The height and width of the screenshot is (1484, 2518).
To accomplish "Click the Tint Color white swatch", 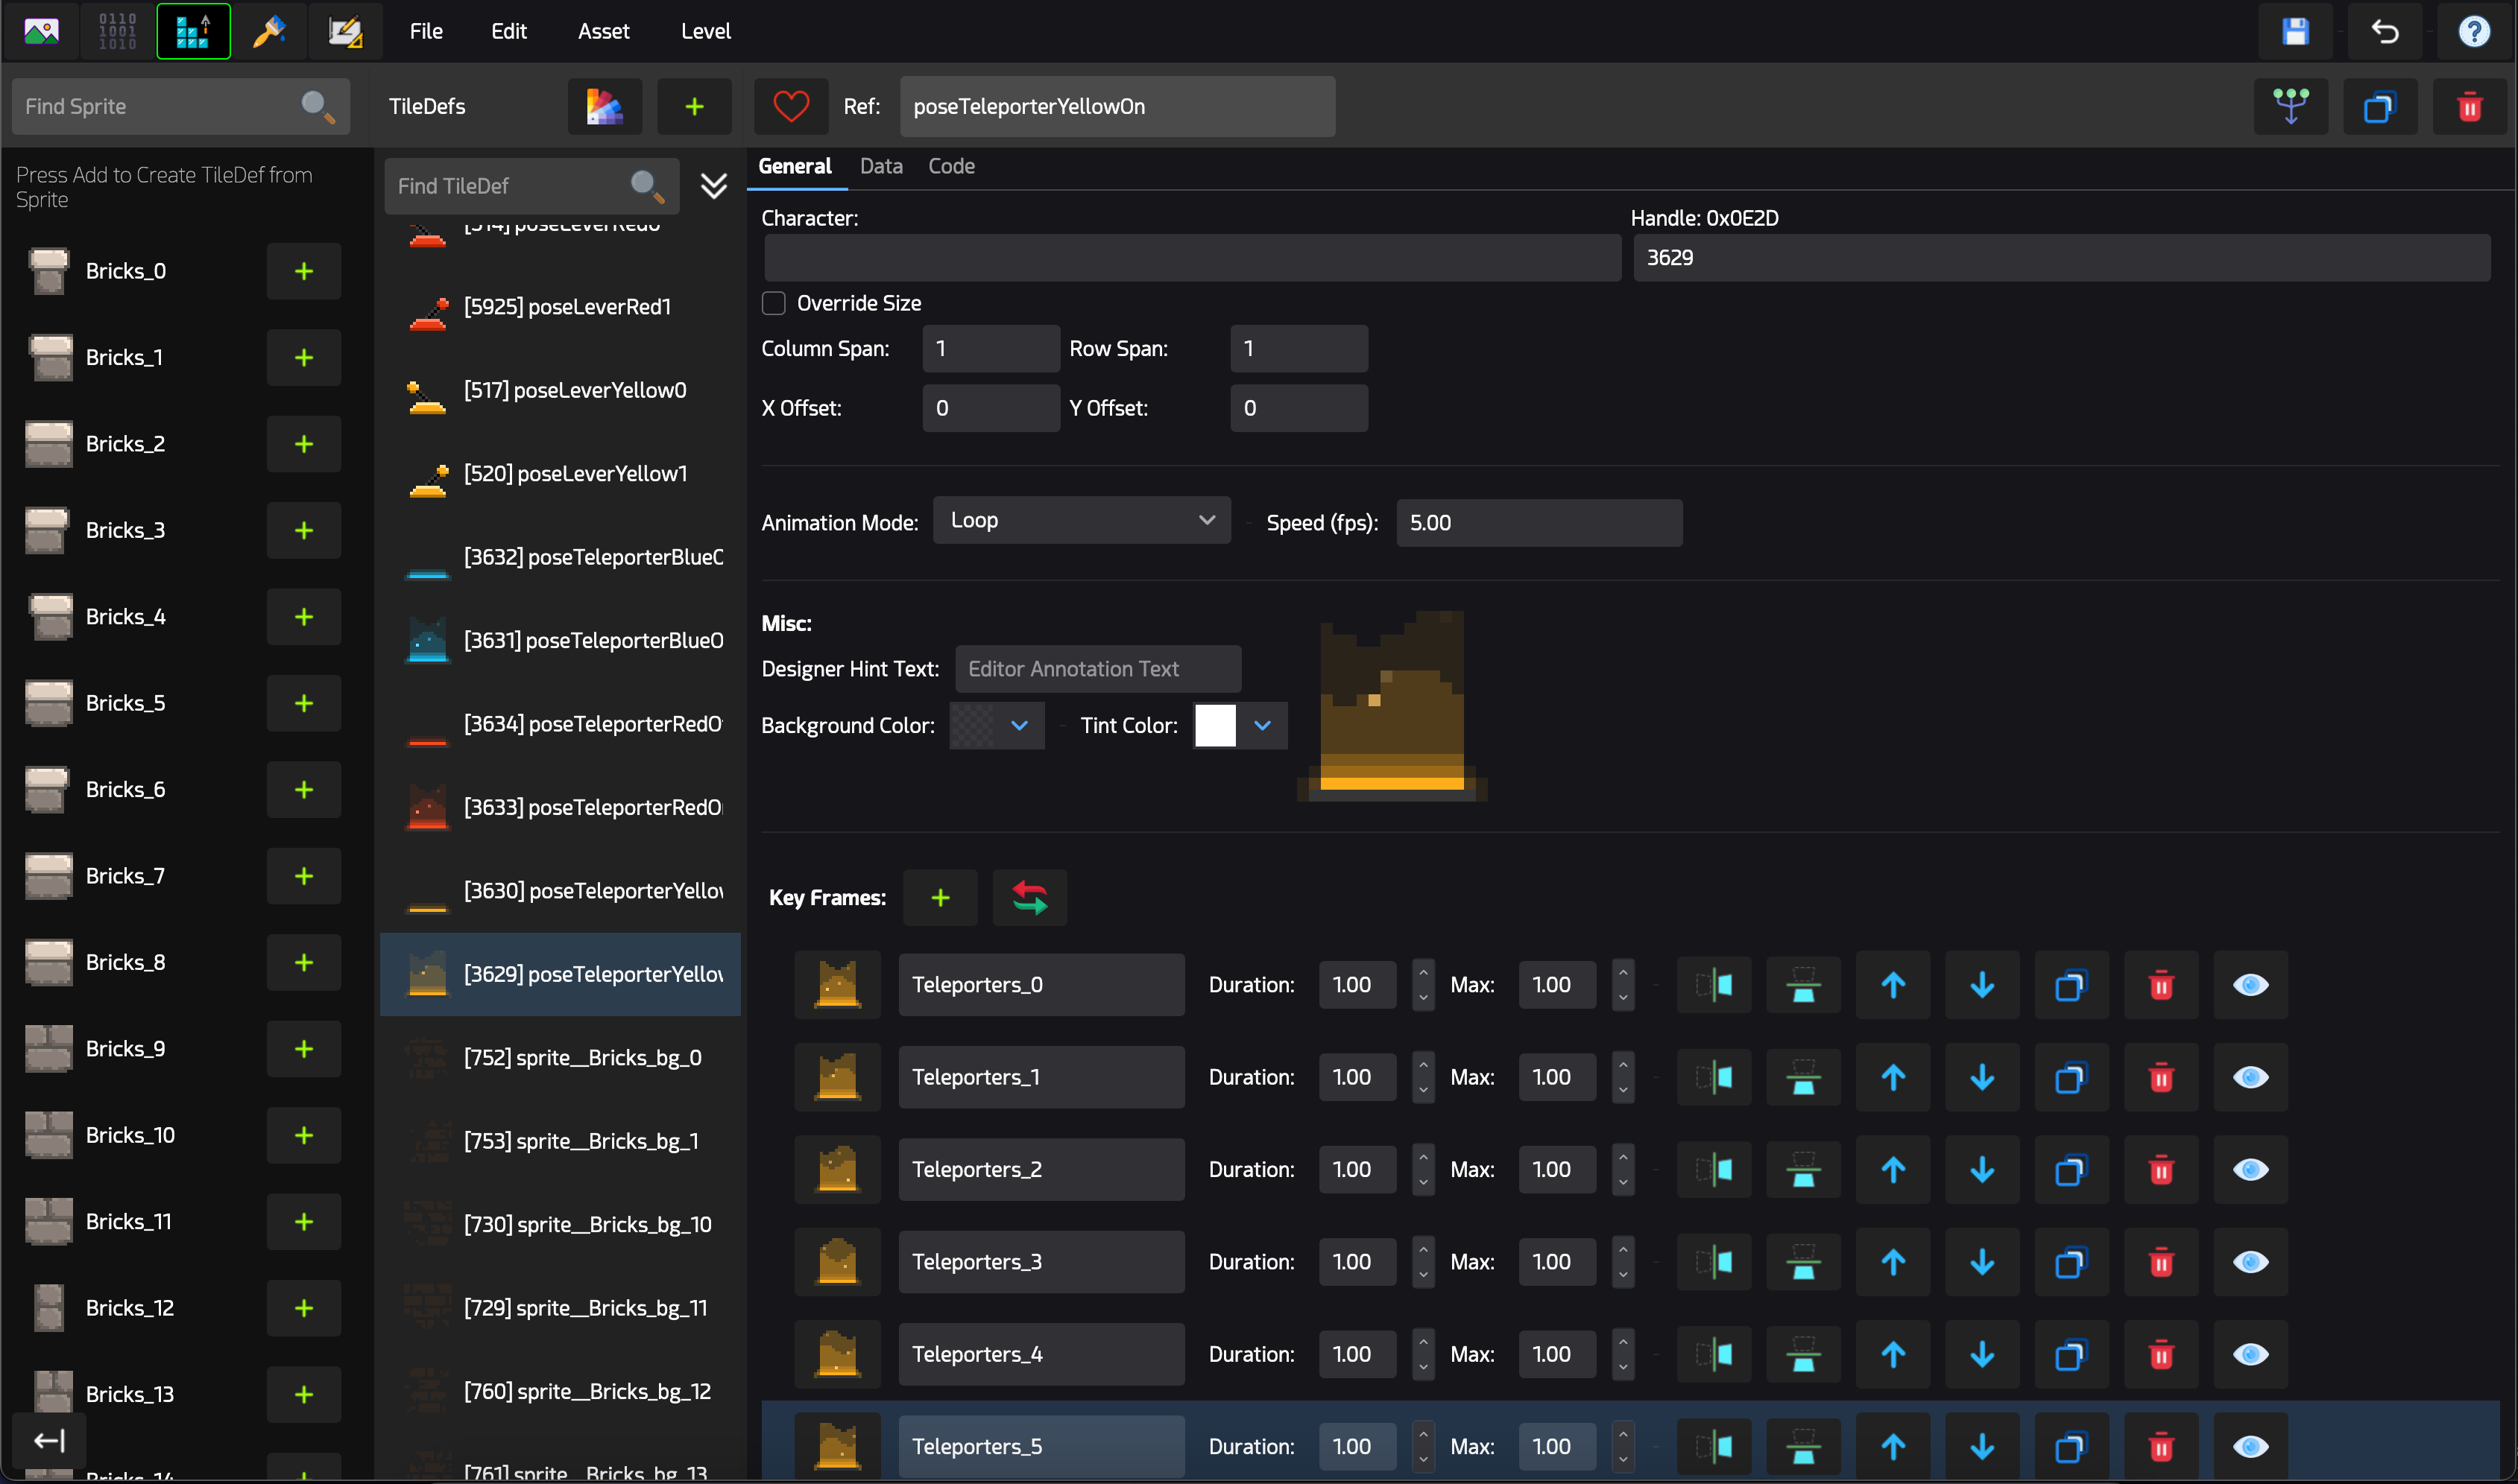I will [1216, 725].
